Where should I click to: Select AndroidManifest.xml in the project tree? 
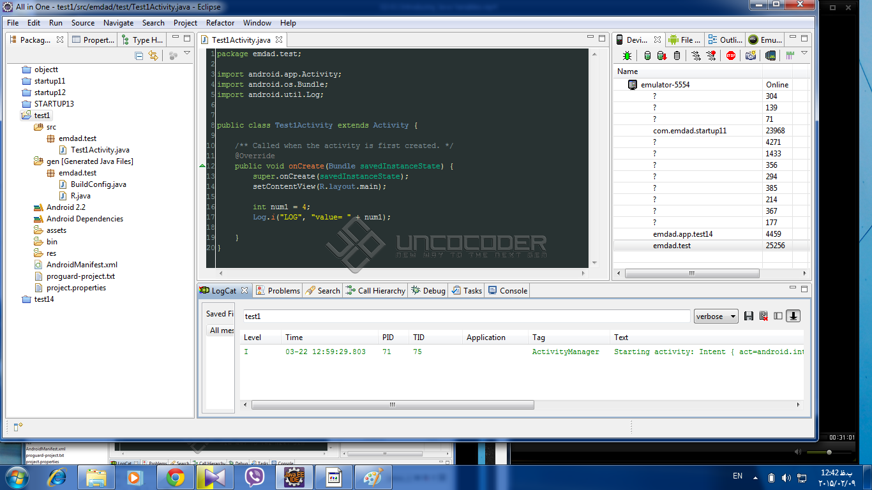76,265
